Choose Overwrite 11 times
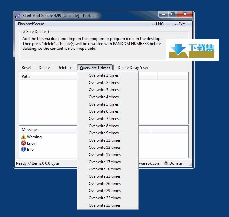Screen dimensions: 229x217 pyautogui.click(x=108, y=140)
